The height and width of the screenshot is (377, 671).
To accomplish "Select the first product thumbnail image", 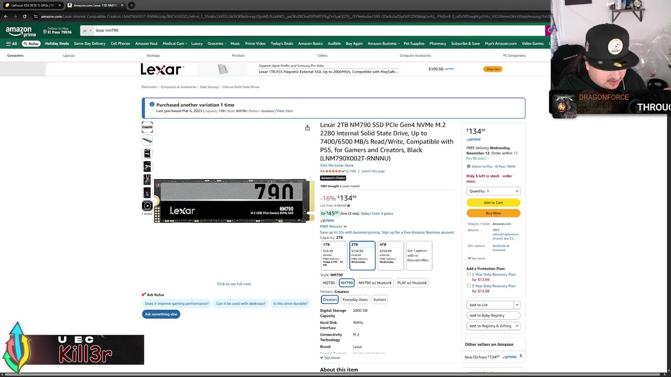I will 147,127.
